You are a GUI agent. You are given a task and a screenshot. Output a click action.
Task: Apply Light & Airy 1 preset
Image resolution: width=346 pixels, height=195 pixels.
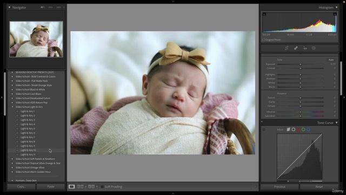coord(28,111)
